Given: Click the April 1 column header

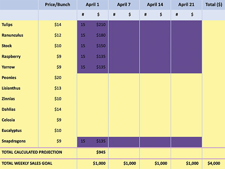Looking at the screenshot, I should coord(93,4).
